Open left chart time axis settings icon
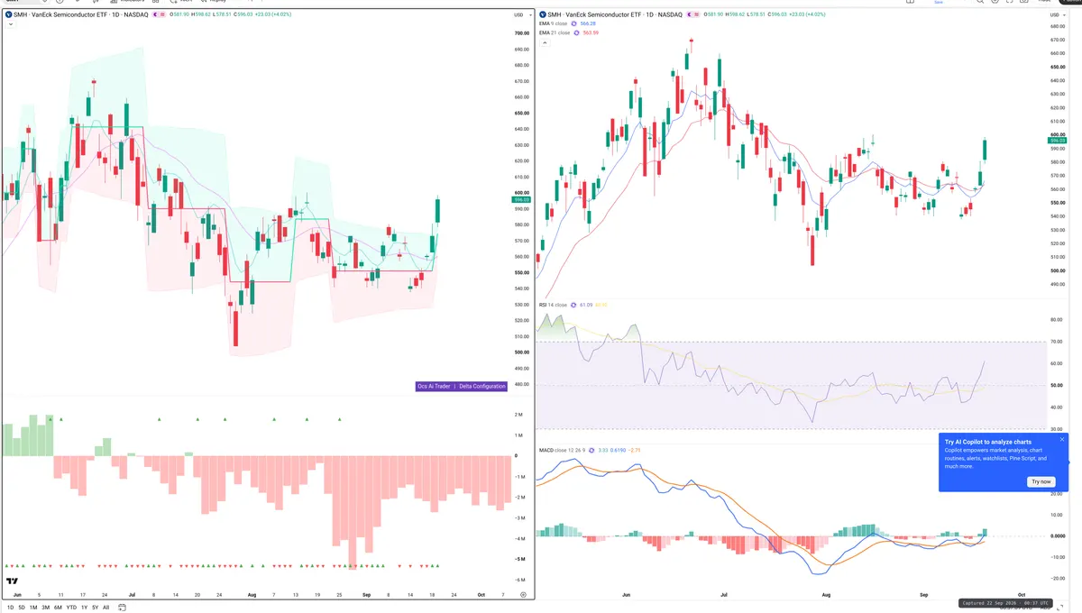This screenshot has height=613, width=1082. [x=523, y=595]
